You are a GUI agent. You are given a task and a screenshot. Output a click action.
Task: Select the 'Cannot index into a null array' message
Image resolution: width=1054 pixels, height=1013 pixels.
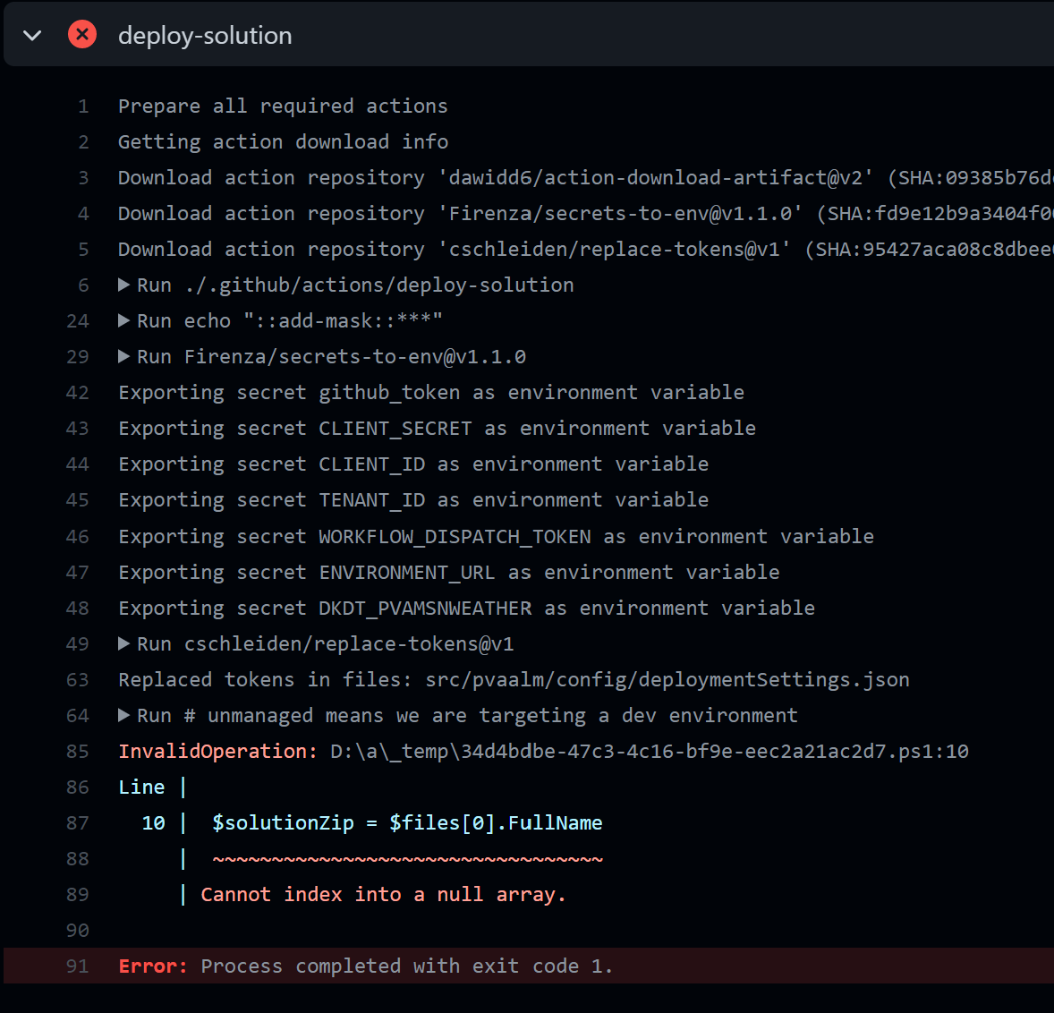click(x=381, y=893)
